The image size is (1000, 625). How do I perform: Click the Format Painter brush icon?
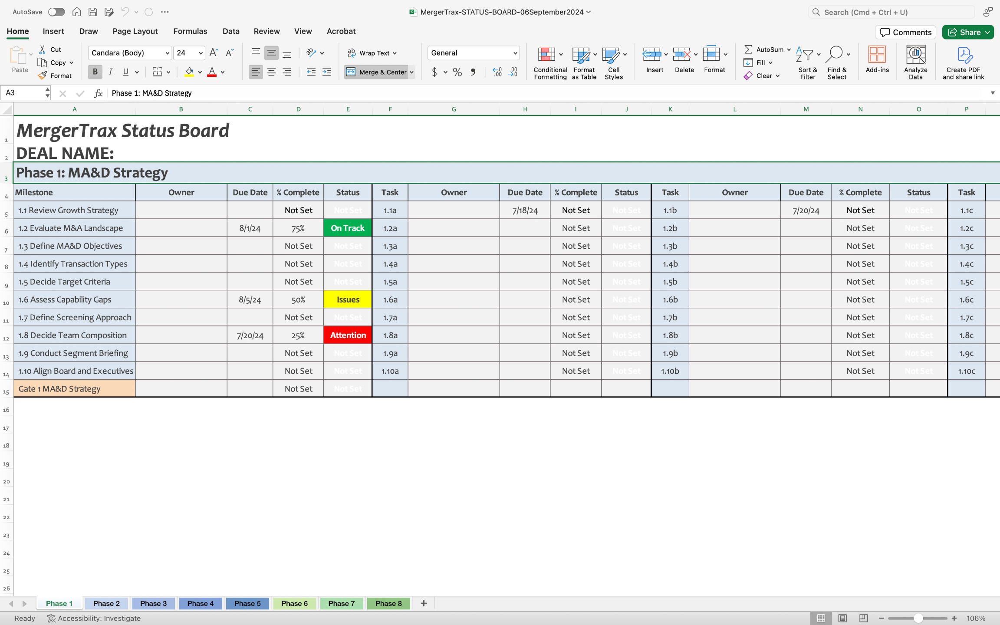tap(43, 76)
